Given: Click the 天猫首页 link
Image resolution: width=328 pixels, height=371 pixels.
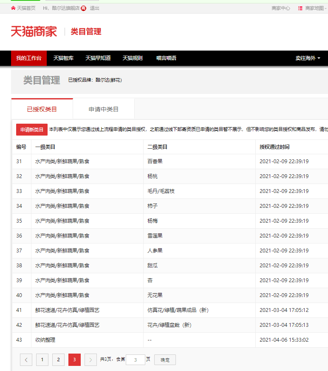Looking at the screenshot, I should click(x=26, y=8).
